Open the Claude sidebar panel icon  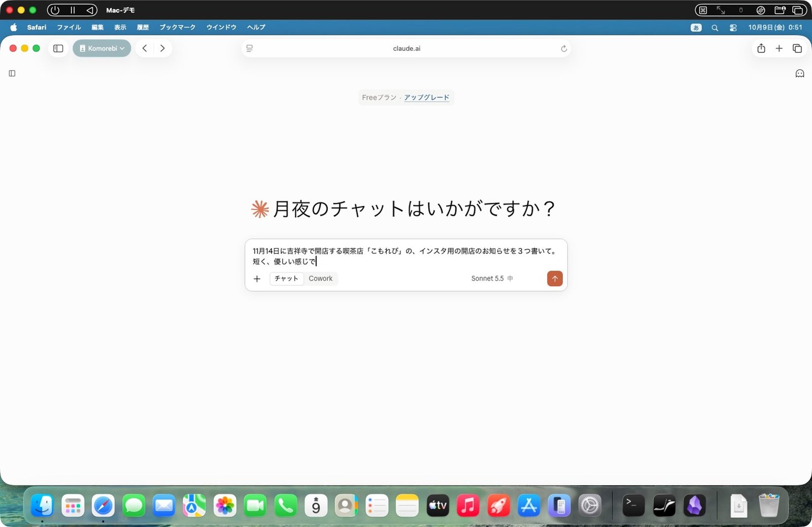pos(12,73)
